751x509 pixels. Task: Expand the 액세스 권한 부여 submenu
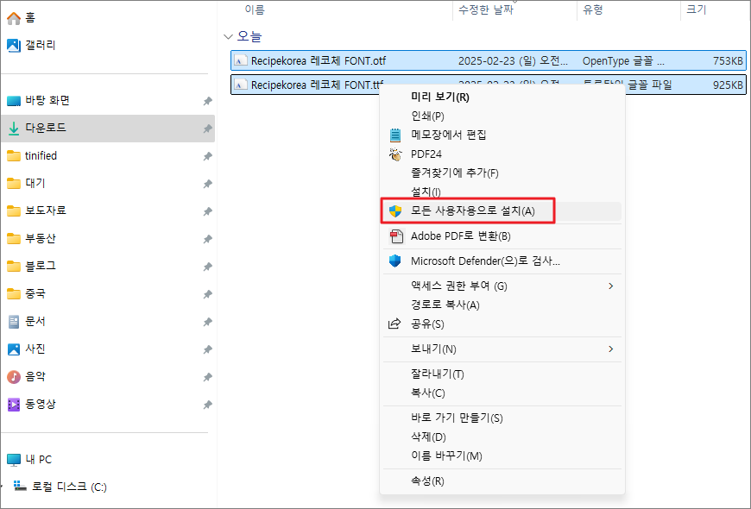pyautogui.click(x=611, y=286)
